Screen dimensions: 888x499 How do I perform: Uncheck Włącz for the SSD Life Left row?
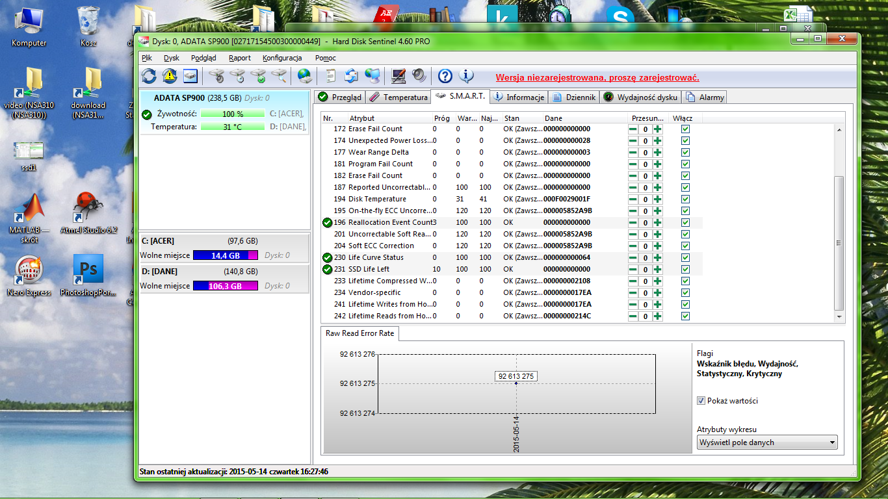[685, 269]
